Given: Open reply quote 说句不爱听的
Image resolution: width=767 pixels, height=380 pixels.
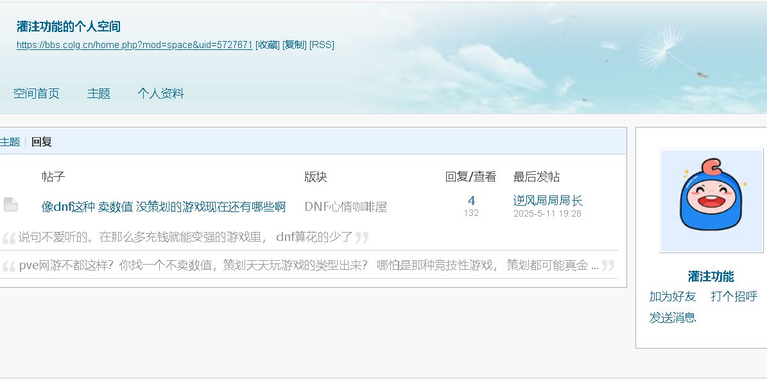Looking at the screenshot, I should pyautogui.click(x=185, y=237).
